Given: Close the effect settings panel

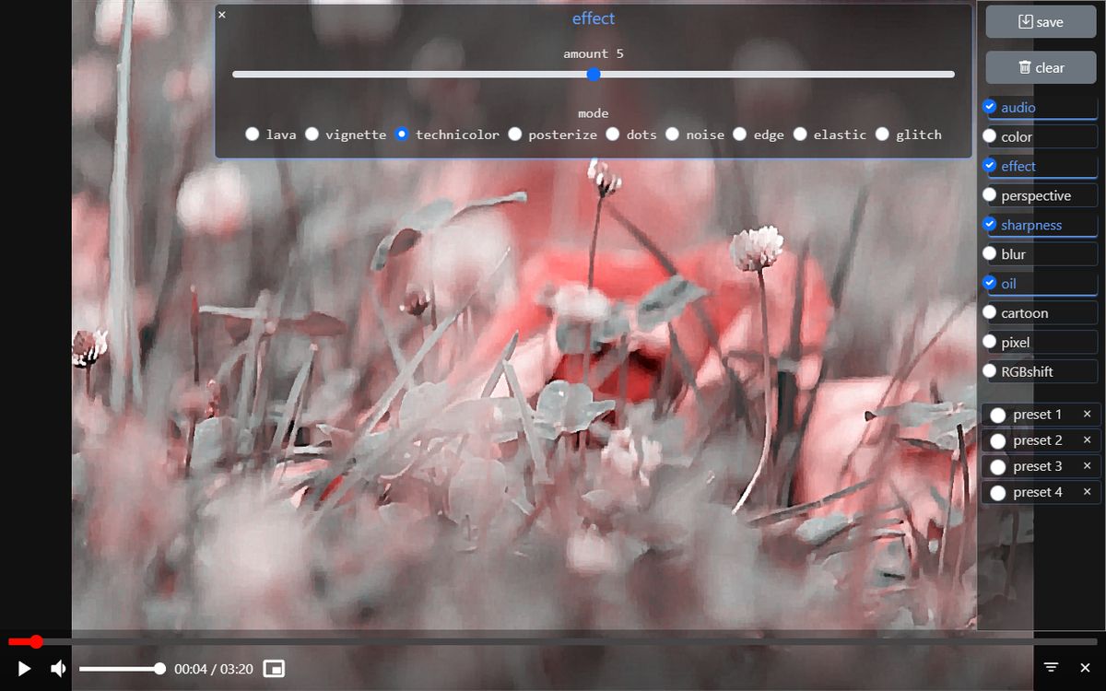Looking at the screenshot, I should point(221,15).
